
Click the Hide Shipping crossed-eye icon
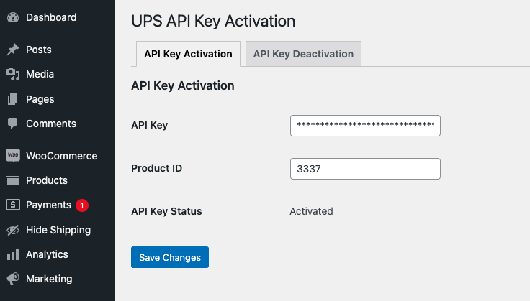[13, 230]
